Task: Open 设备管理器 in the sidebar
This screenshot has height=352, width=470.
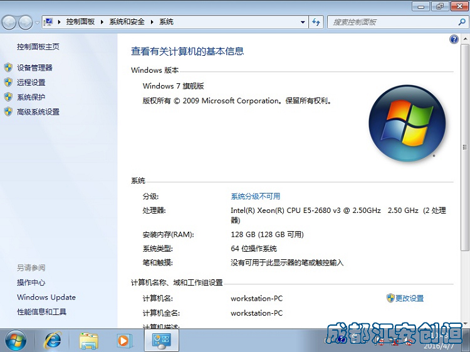Action: [34, 68]
